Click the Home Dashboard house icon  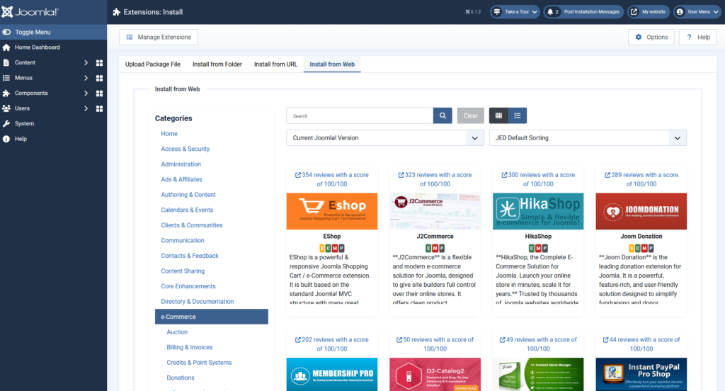pos(6,47)
